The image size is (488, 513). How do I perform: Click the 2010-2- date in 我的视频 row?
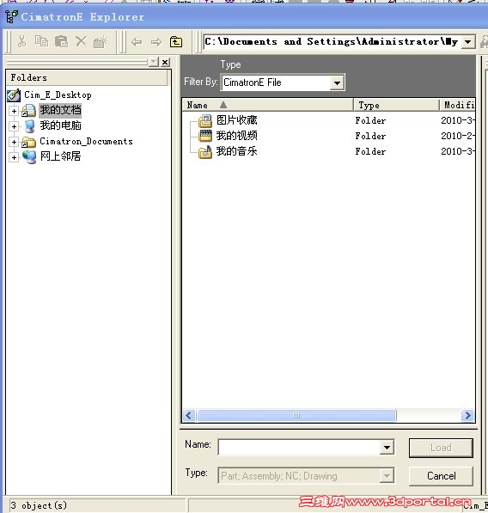tap(457, 136)
